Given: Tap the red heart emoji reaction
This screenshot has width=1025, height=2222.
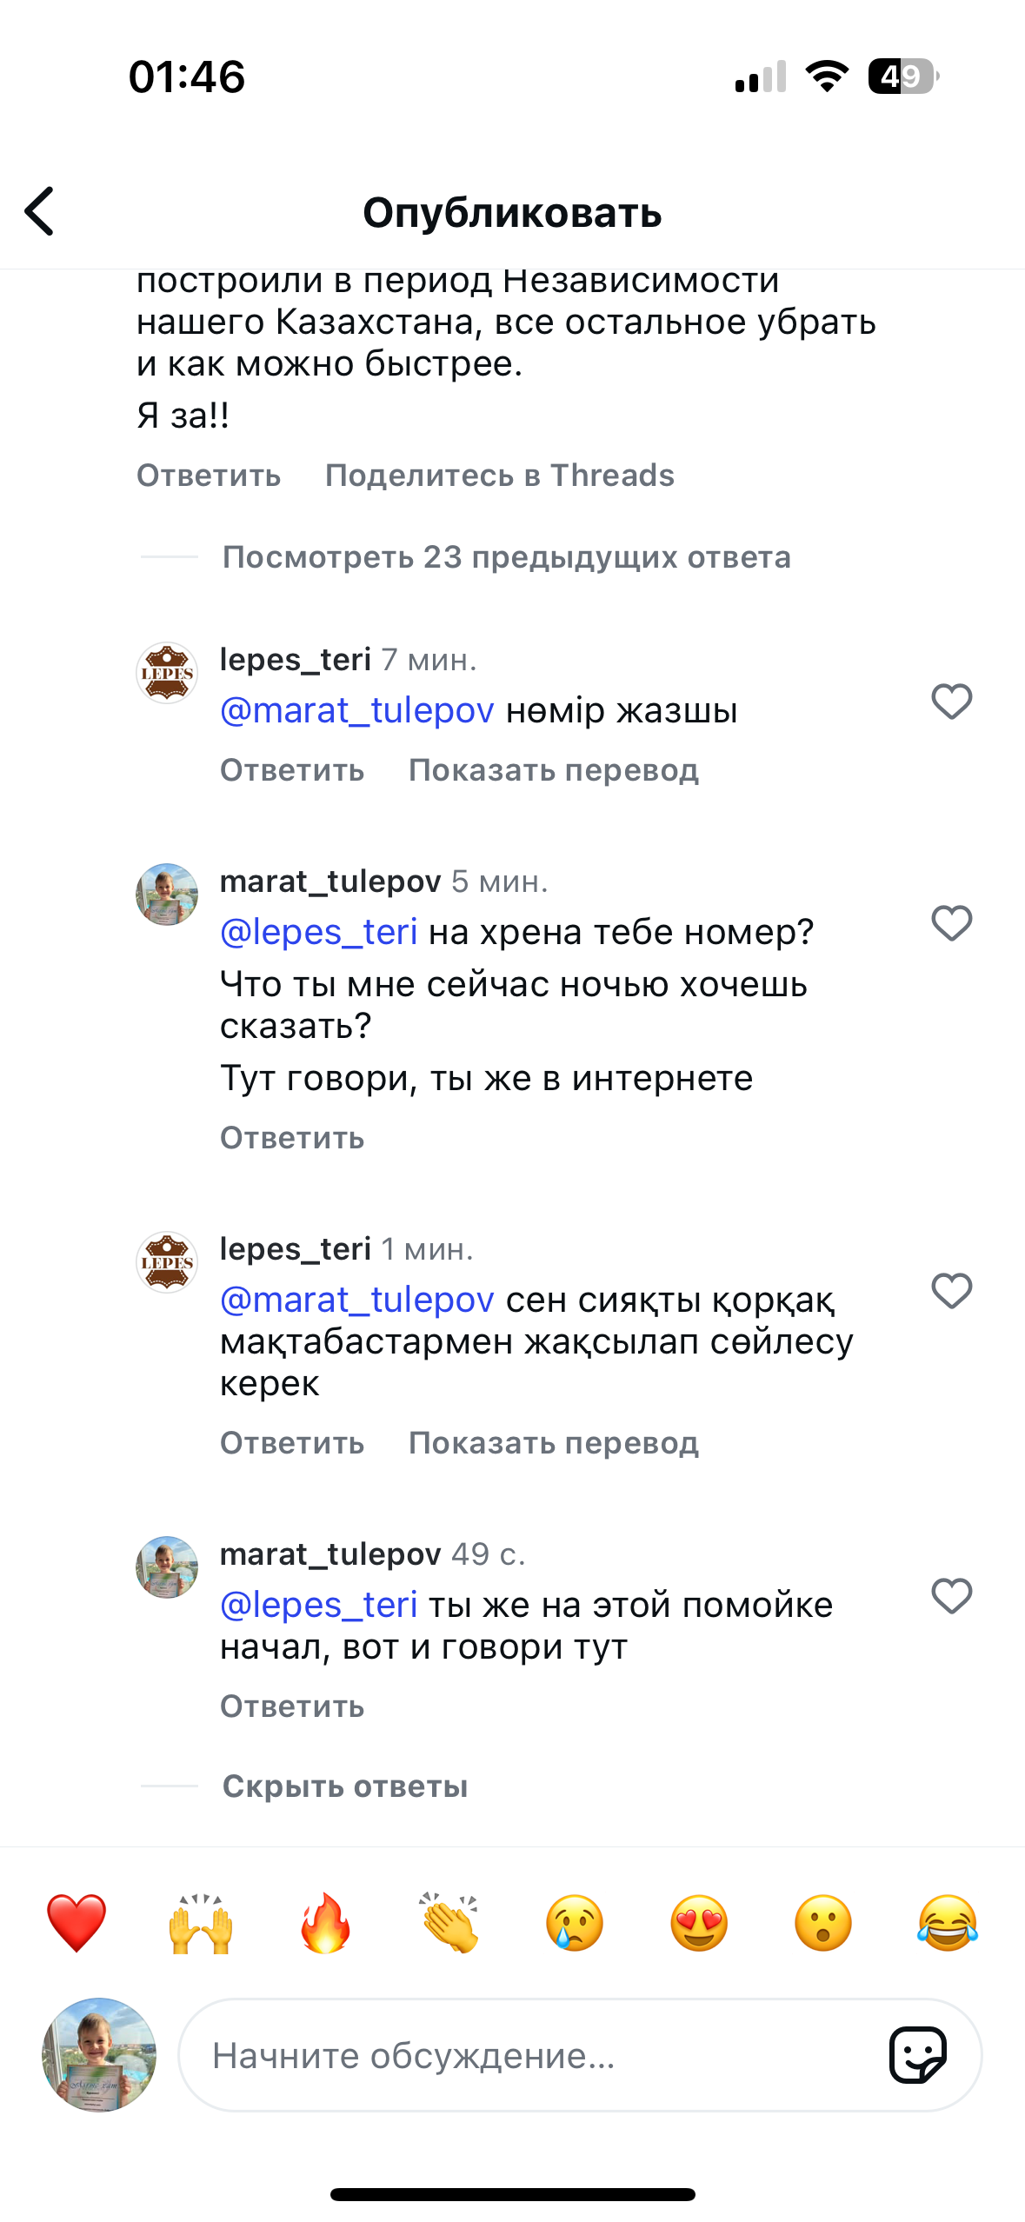Looking at the screenshot, I should tap(77, 1923).
